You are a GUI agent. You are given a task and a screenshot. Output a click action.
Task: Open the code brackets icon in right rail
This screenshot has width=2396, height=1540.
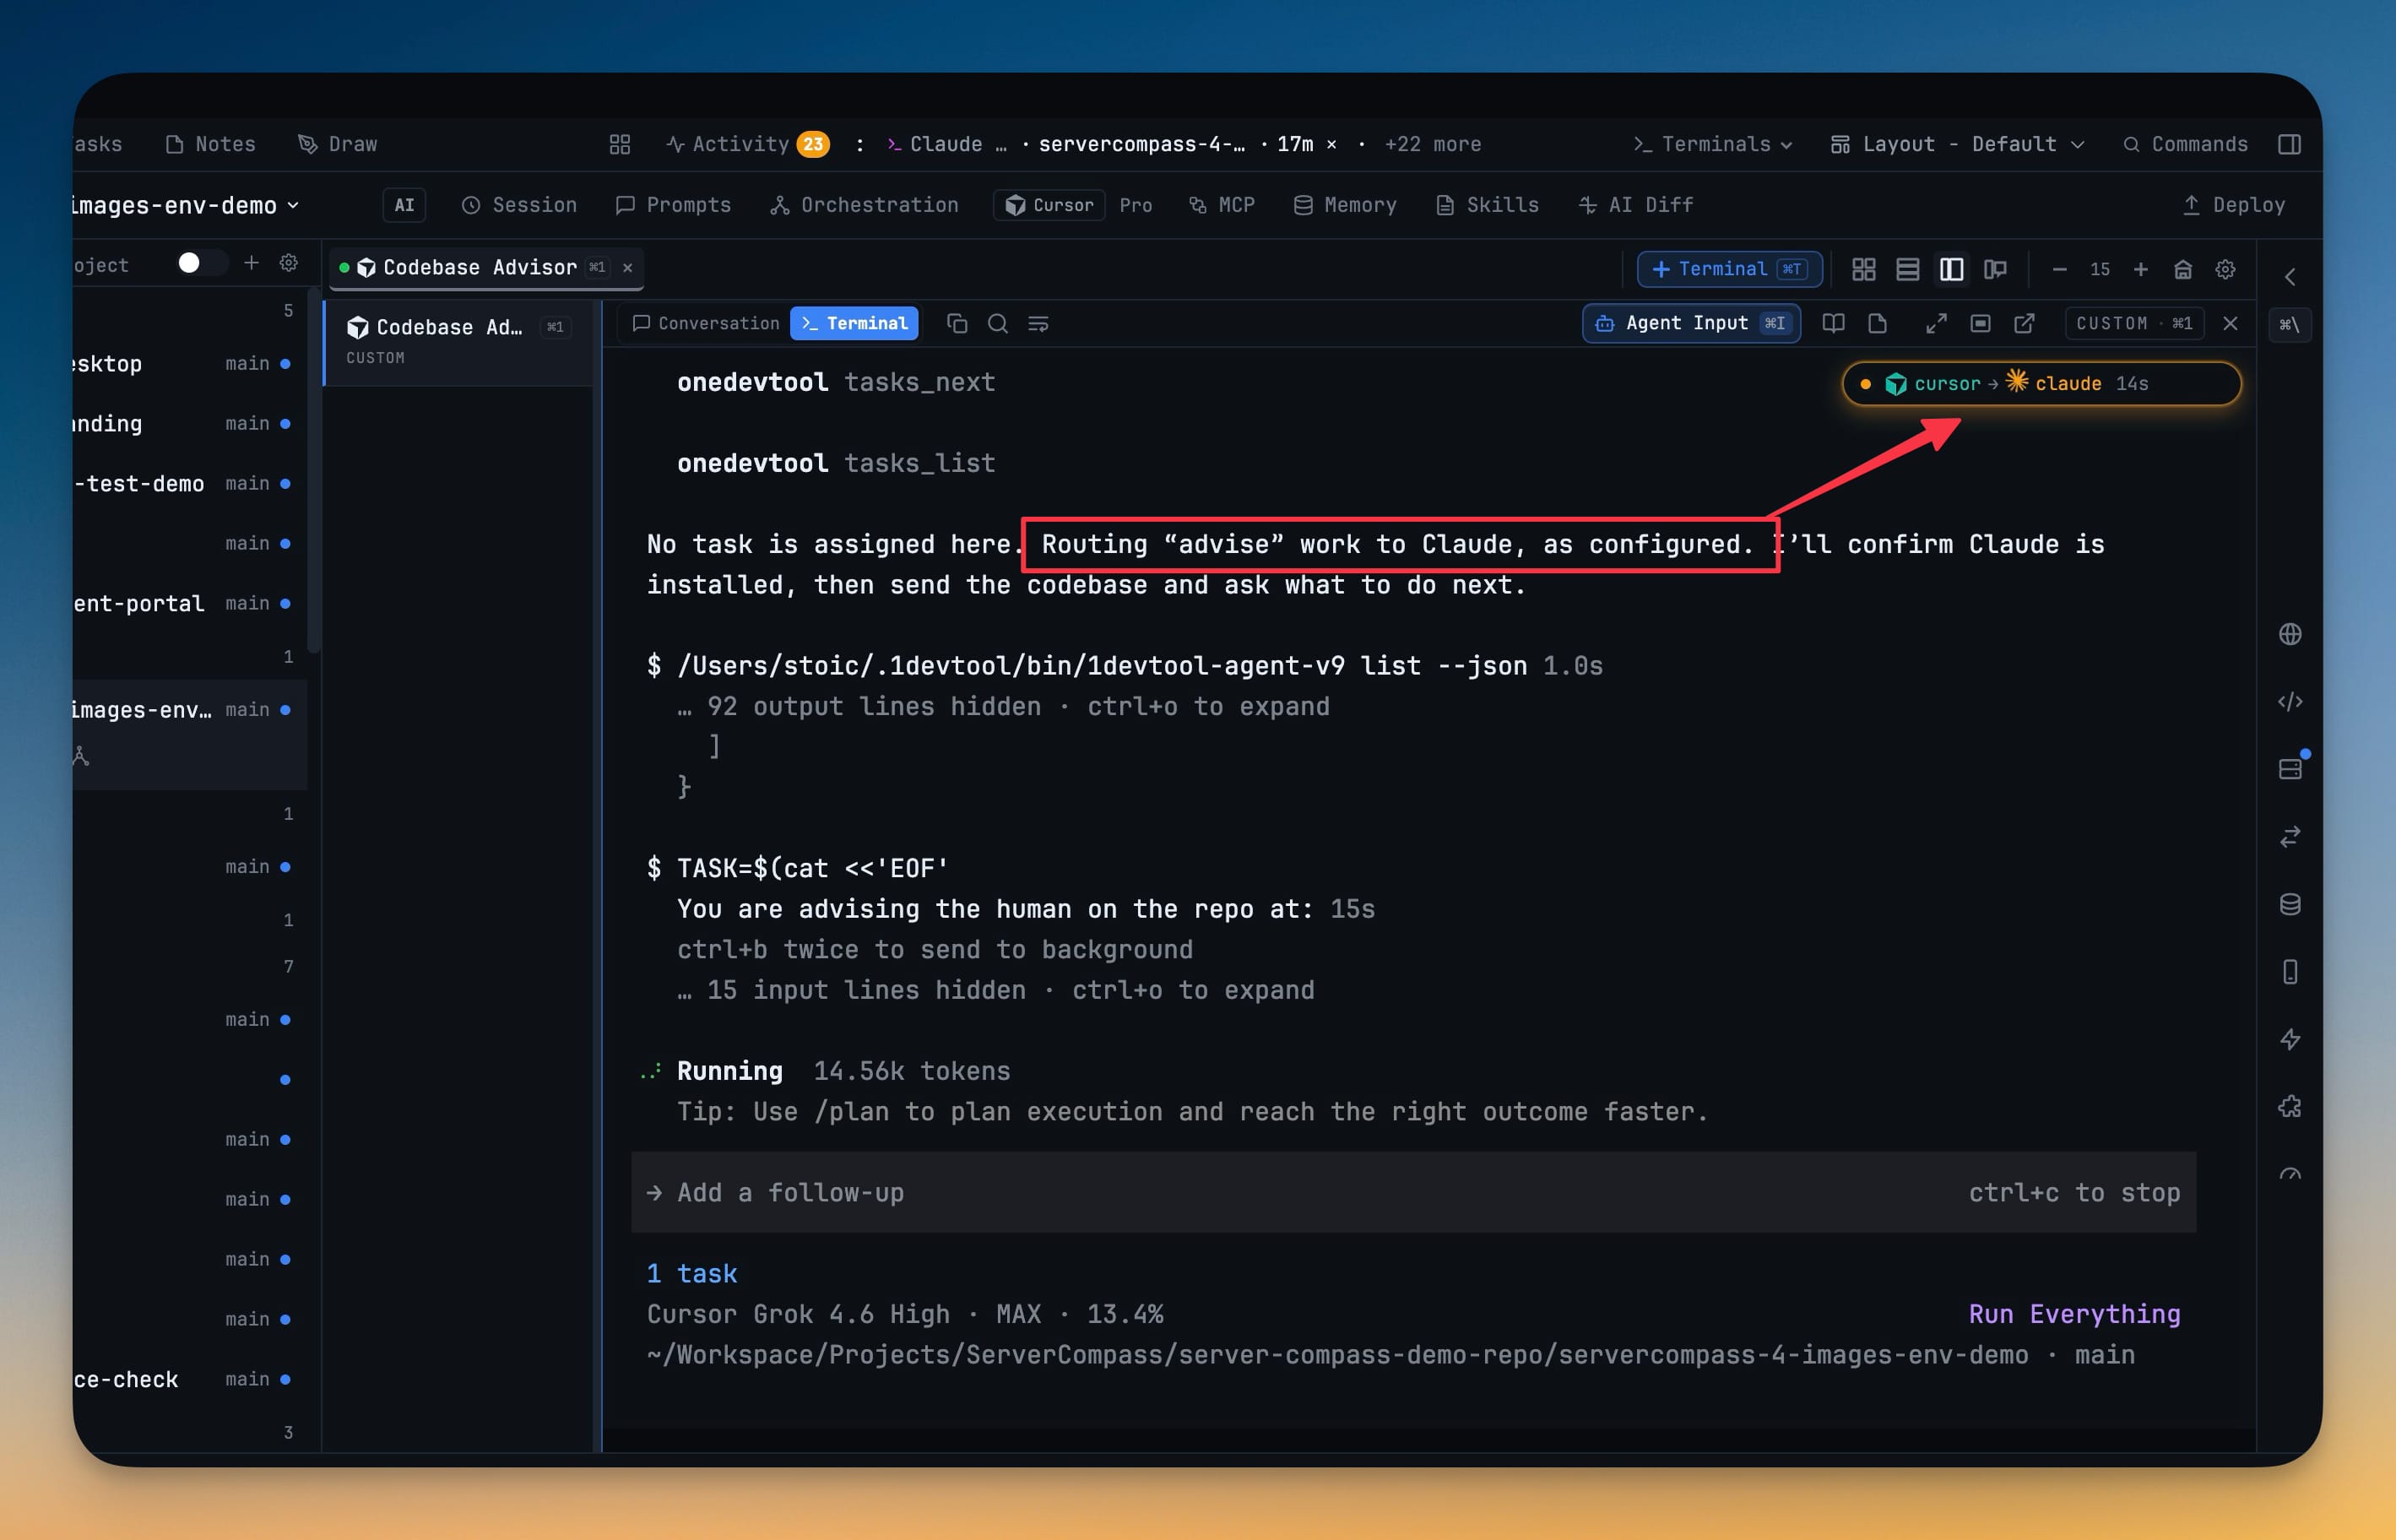pyautogui.click(x=2290, y=701)
